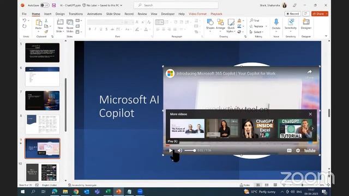Screen dimensions: 349x196
Task: Toggle Italic formatting
Action: [x=95, y=29]
